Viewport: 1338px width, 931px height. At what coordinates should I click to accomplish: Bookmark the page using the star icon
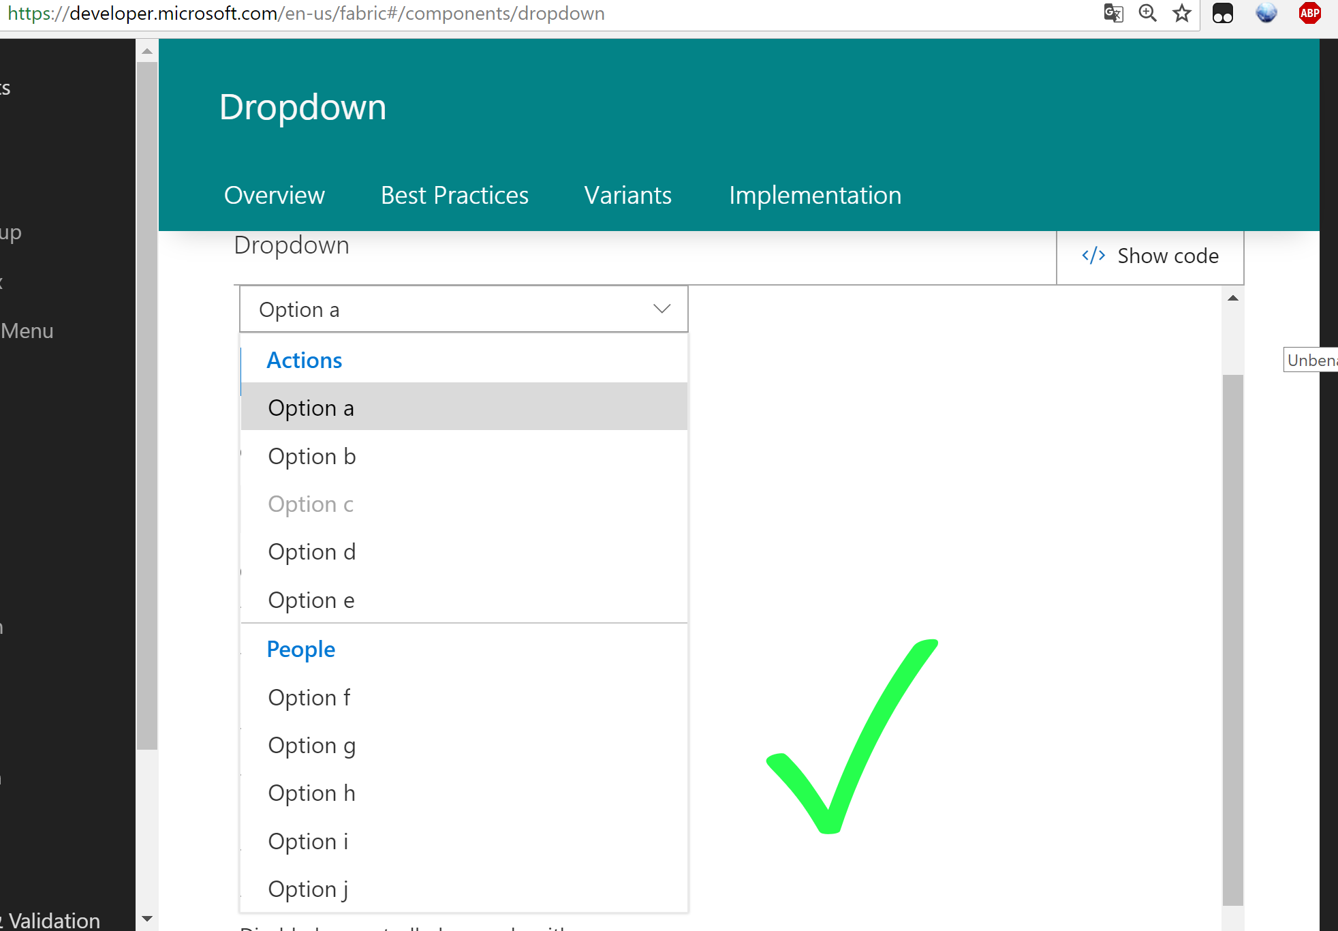click(1182, 13)
